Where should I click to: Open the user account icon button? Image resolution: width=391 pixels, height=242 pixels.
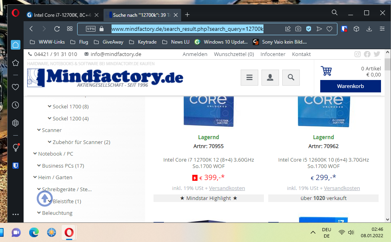pyautogui.click(x=270, y=78)
